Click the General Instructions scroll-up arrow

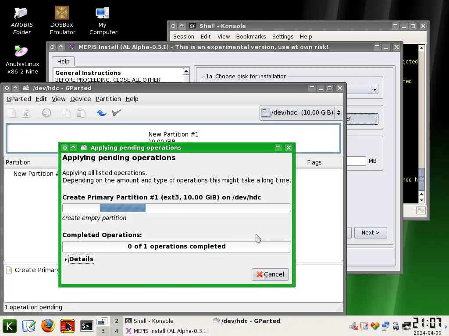[x=186, y=71]
